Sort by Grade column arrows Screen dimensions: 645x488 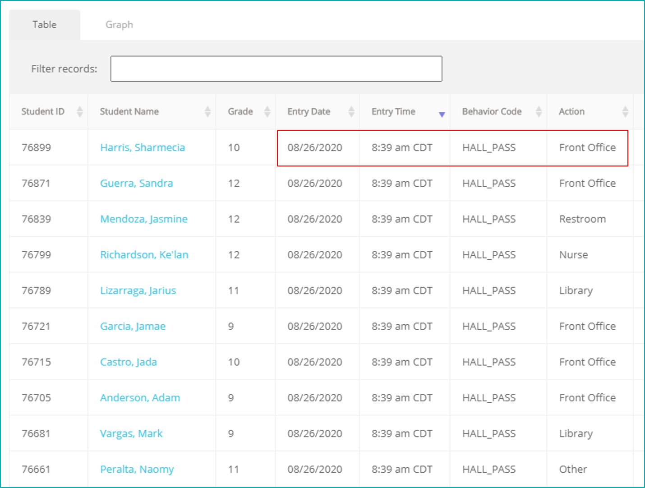click(267, 111)
